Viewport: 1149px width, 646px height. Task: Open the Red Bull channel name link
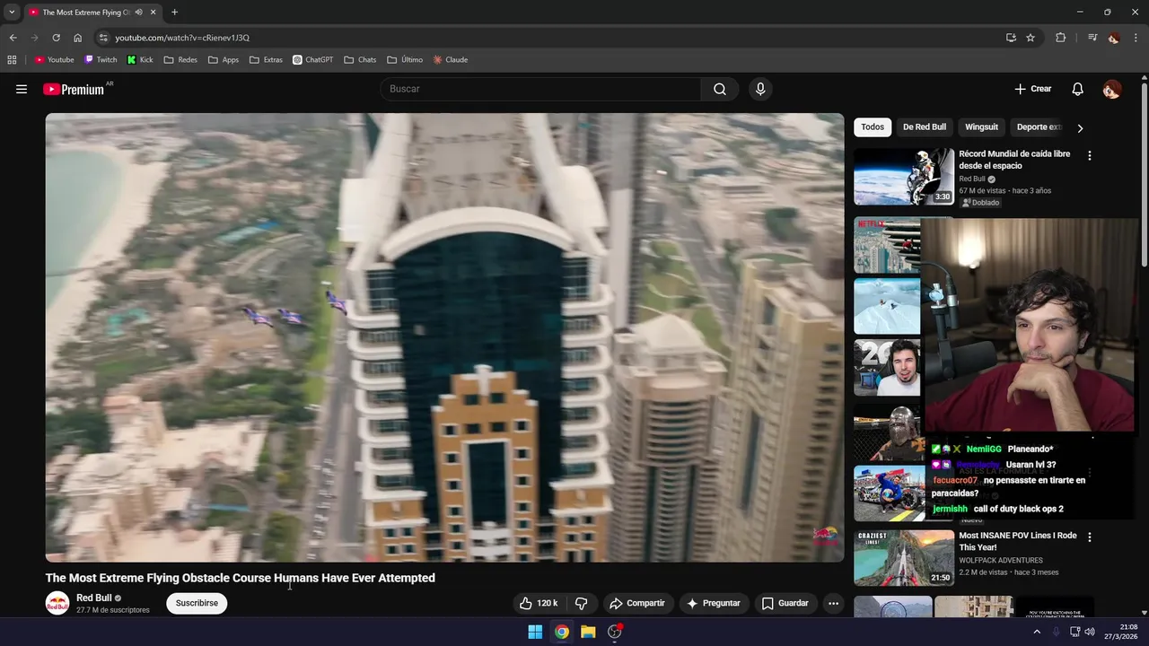click(x=93, y=598)
